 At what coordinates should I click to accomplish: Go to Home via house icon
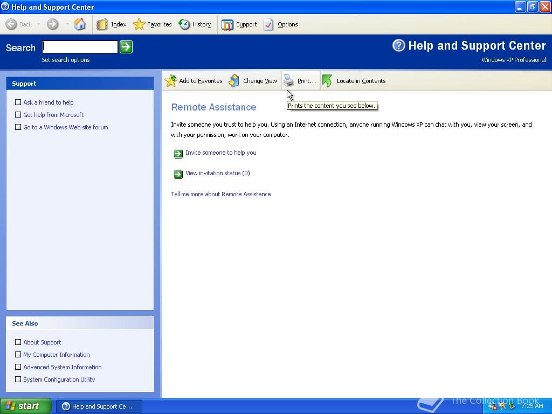(80, 24)
